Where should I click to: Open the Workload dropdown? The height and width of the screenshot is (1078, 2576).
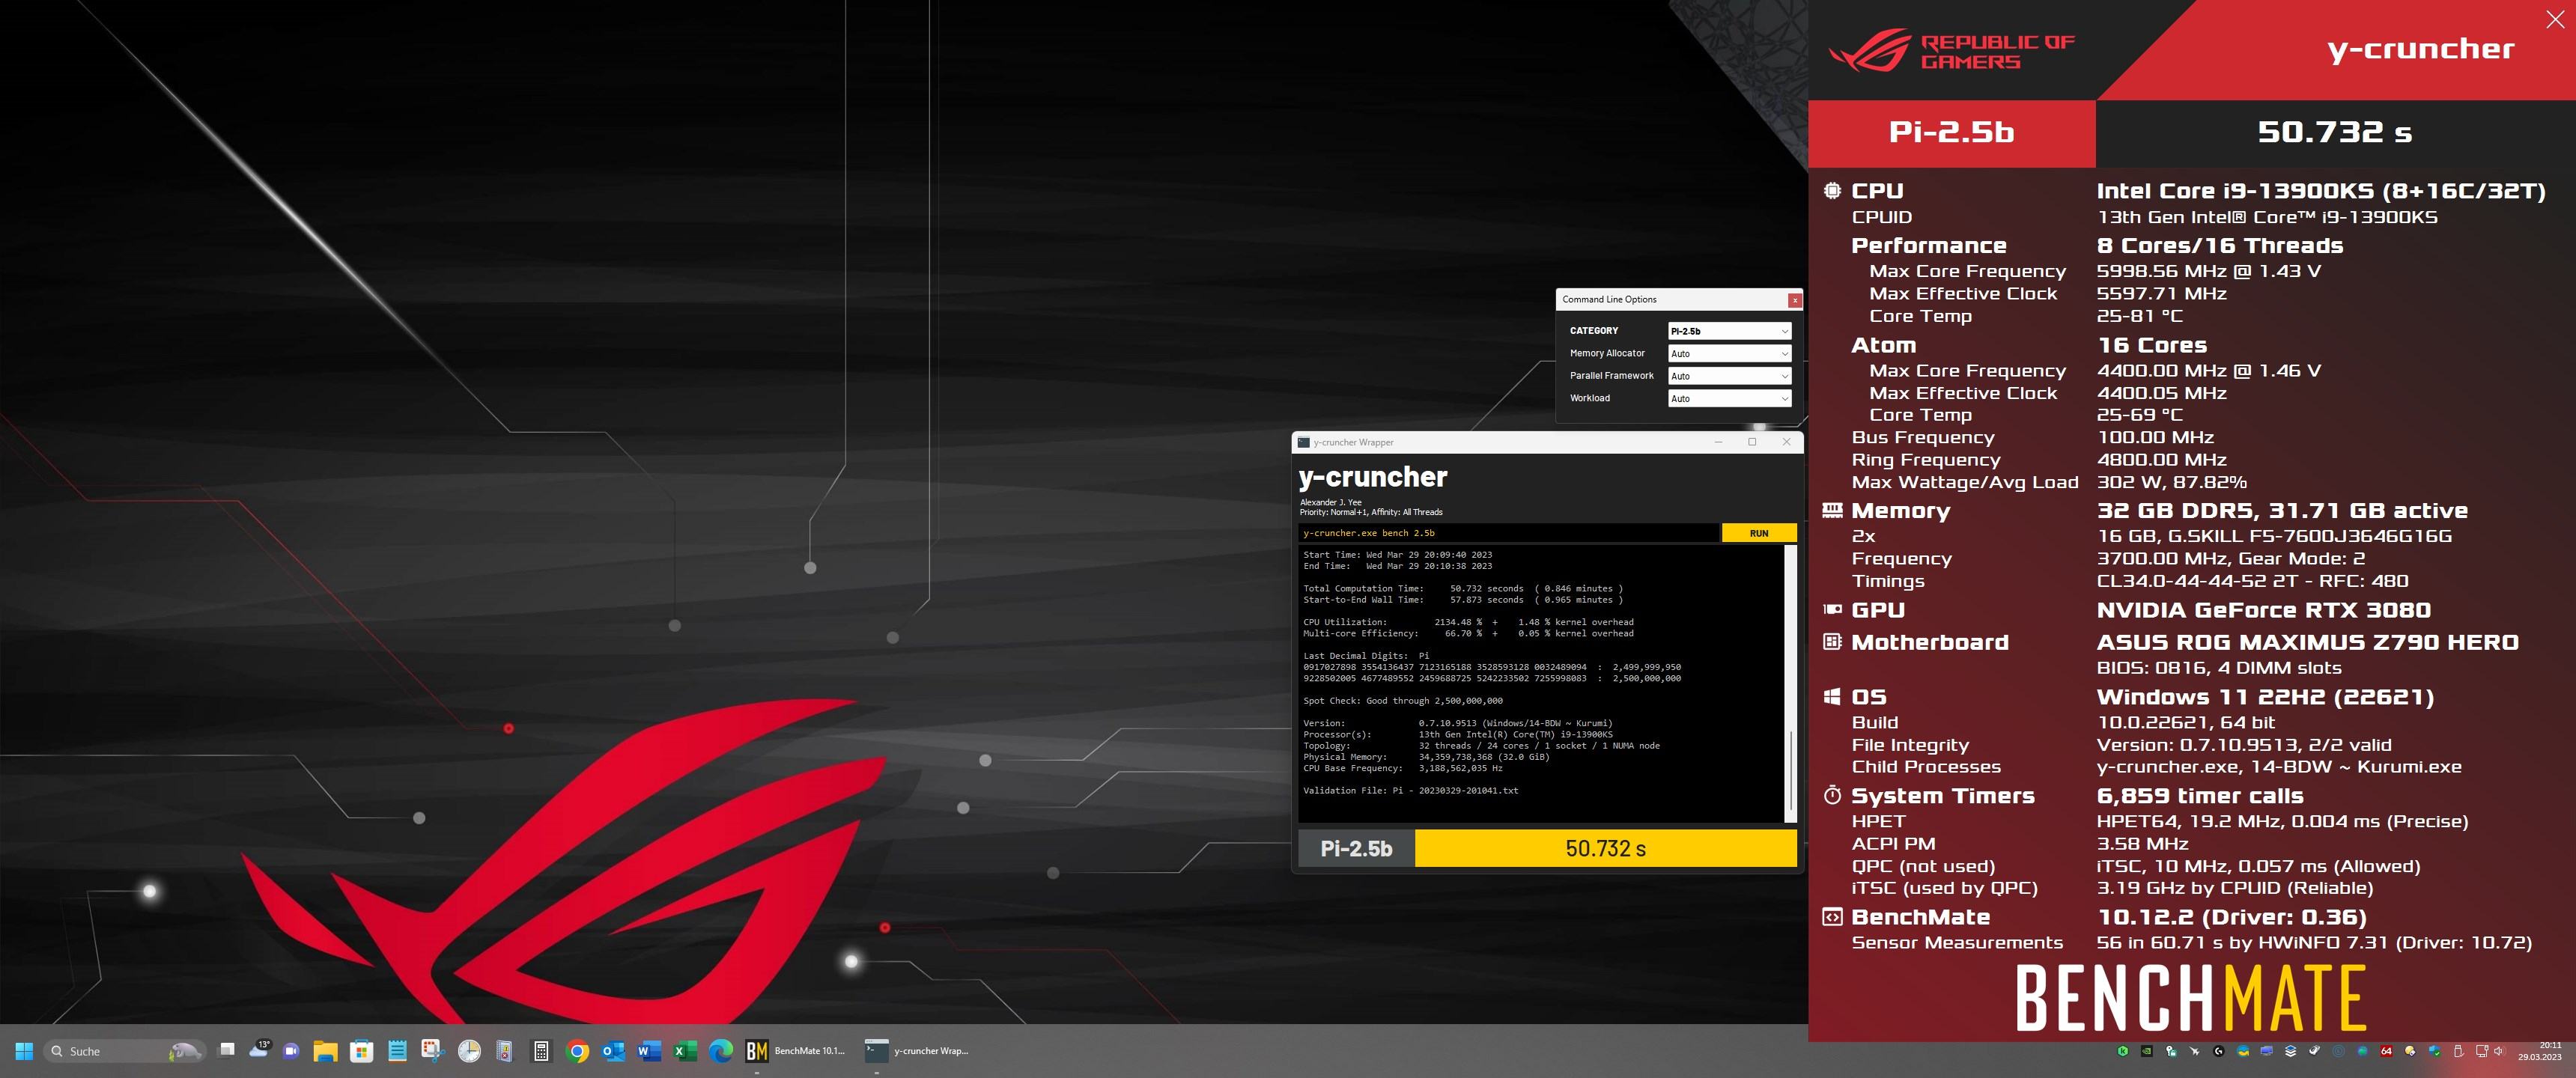pos(1729,398)
